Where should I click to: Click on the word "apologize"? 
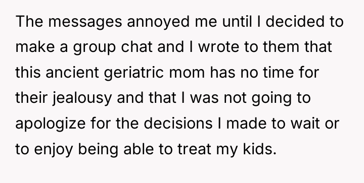tap(51, 124)
